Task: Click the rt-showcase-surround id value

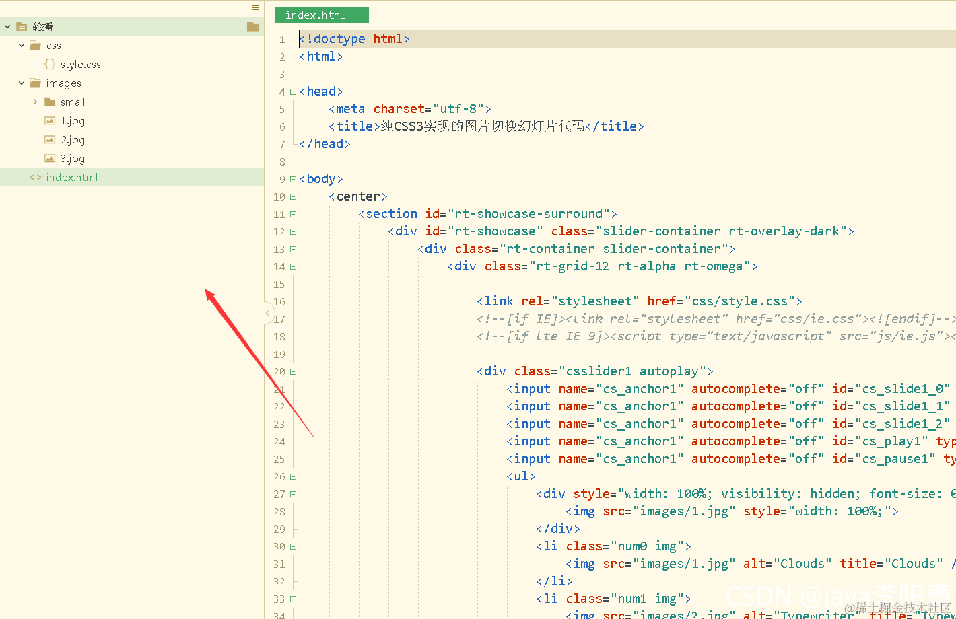Action: tap(528, 214)
